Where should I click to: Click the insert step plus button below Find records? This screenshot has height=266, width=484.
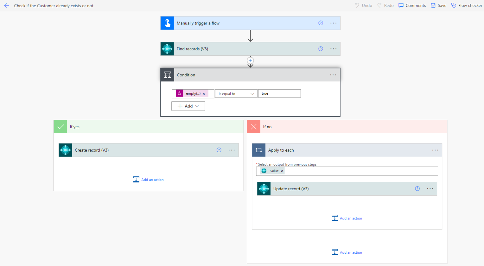click(x=250, y=60)
